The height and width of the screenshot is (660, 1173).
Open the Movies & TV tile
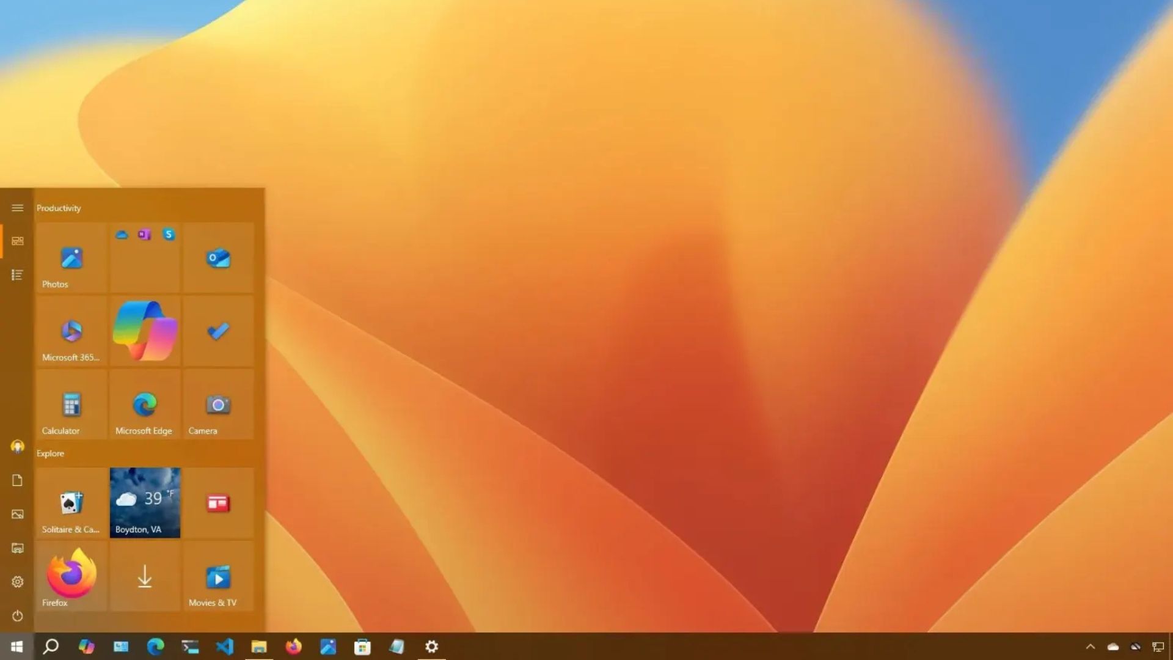tap(218, 576)
